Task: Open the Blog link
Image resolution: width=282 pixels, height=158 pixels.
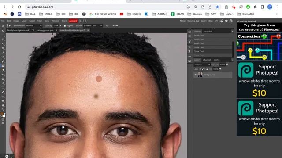Action: 211,21
